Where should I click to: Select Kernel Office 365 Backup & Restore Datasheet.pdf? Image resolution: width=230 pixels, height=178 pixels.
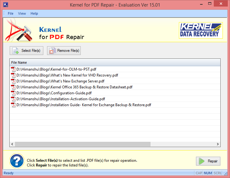(115, 87)
